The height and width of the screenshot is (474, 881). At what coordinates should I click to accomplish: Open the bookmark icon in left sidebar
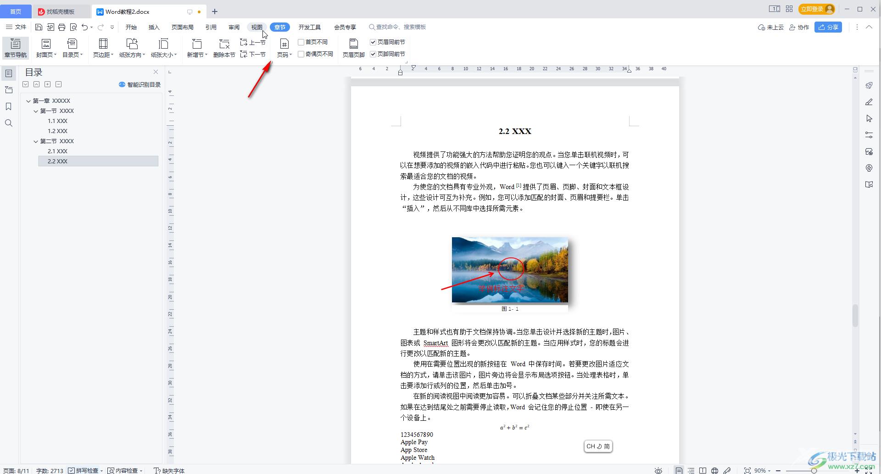point(9,106)
